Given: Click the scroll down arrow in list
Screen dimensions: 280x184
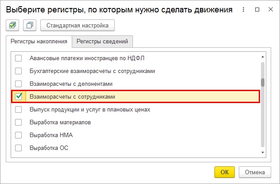Looking at the screenshot, I should [262, 153].
